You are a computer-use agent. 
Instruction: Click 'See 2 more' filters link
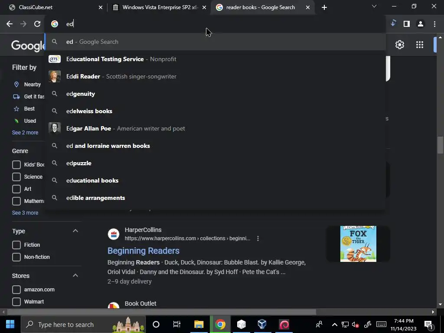25,133
